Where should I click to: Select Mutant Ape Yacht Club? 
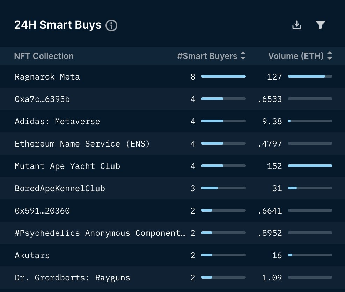[67, 166]
